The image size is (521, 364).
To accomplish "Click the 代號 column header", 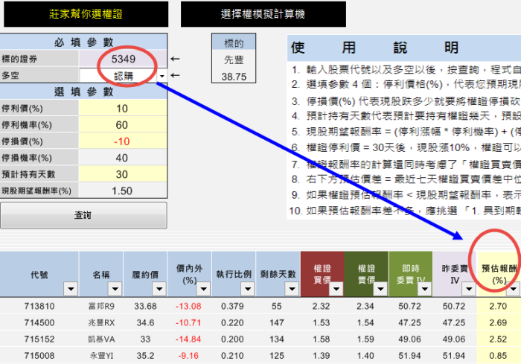I will pyautogui.click(x=39, y=275).
